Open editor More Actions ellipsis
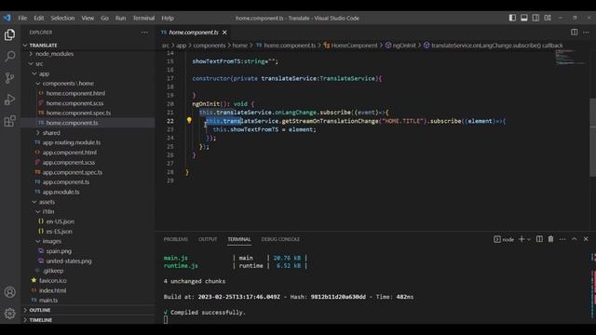The width and height of the screenshot is (596, 335). 586,33
